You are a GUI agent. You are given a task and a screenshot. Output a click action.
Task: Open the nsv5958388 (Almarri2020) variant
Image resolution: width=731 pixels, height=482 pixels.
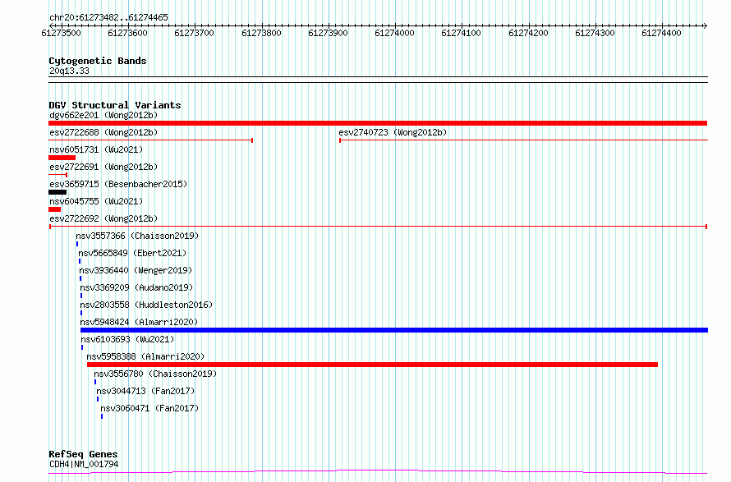coord(145,356)
